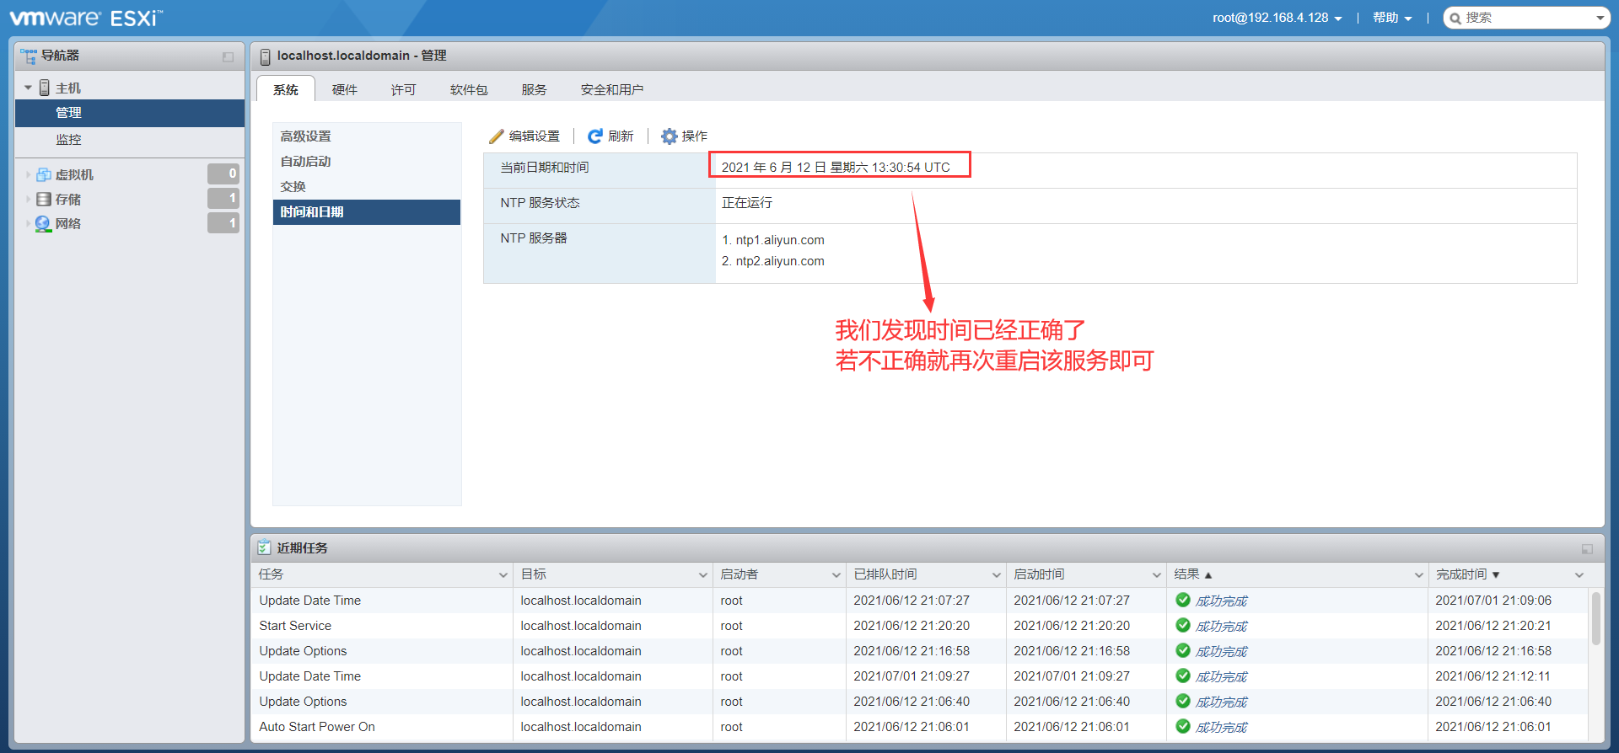The width and height of the screenshot is (1619, 753).
Task: Select Time and Date menu item
Action: pos(367,212)
